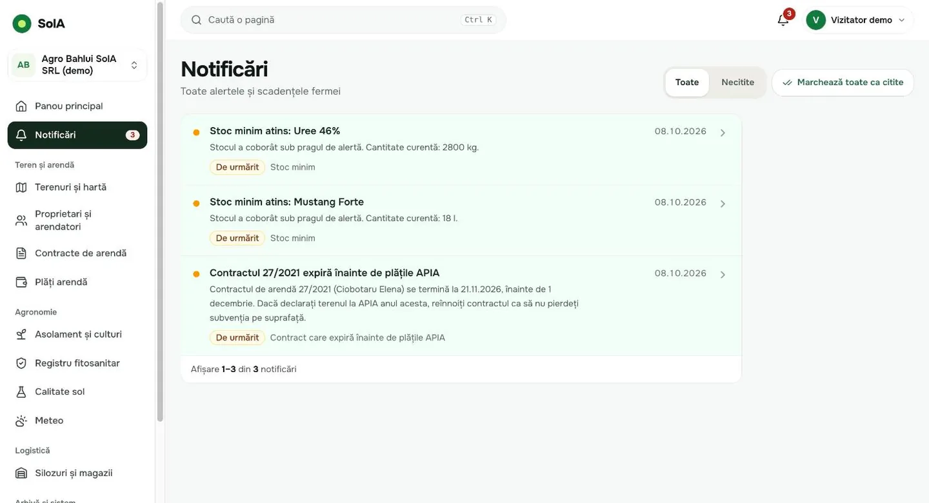Open Panou principal menu item
The image size is (929, 503).
pyautogui.click(x=77, y=106)
